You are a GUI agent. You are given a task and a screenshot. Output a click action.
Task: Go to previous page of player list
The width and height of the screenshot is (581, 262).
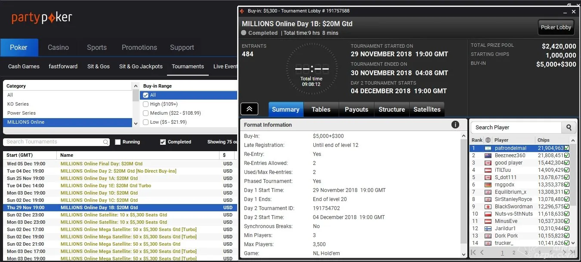pos(482,253)
